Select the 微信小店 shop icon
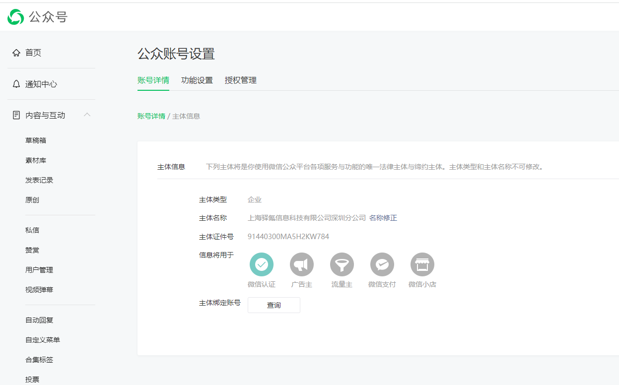Viewport: 619px width, 385px height. pyautogui.click(x=422, y=264)
